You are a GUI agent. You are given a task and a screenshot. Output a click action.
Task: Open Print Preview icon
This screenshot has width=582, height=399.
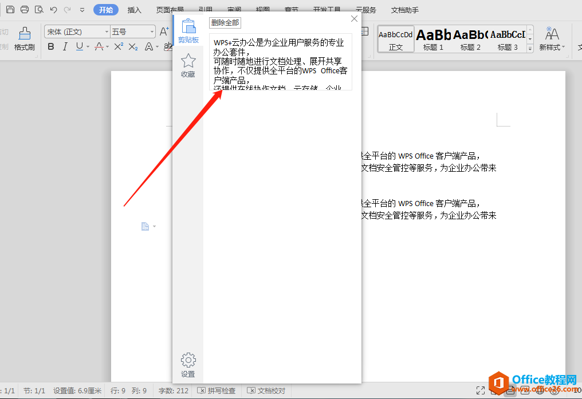tap(39, 10)
